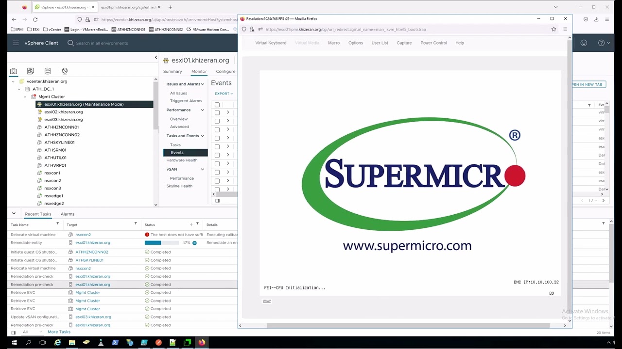Open the More Tasks link
This screenshot has height=349, width=622.
[59, 332]
